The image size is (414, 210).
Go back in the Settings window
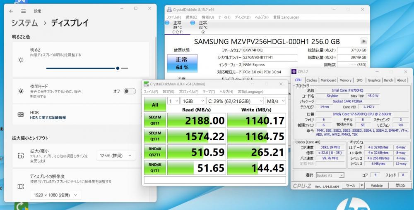click(11, 11)
